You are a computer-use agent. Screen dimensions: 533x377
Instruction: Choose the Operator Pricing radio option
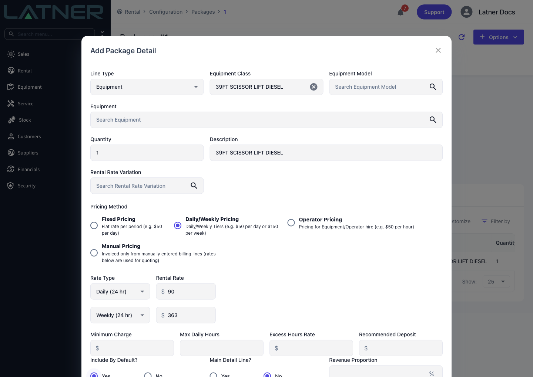pos(291,223)
